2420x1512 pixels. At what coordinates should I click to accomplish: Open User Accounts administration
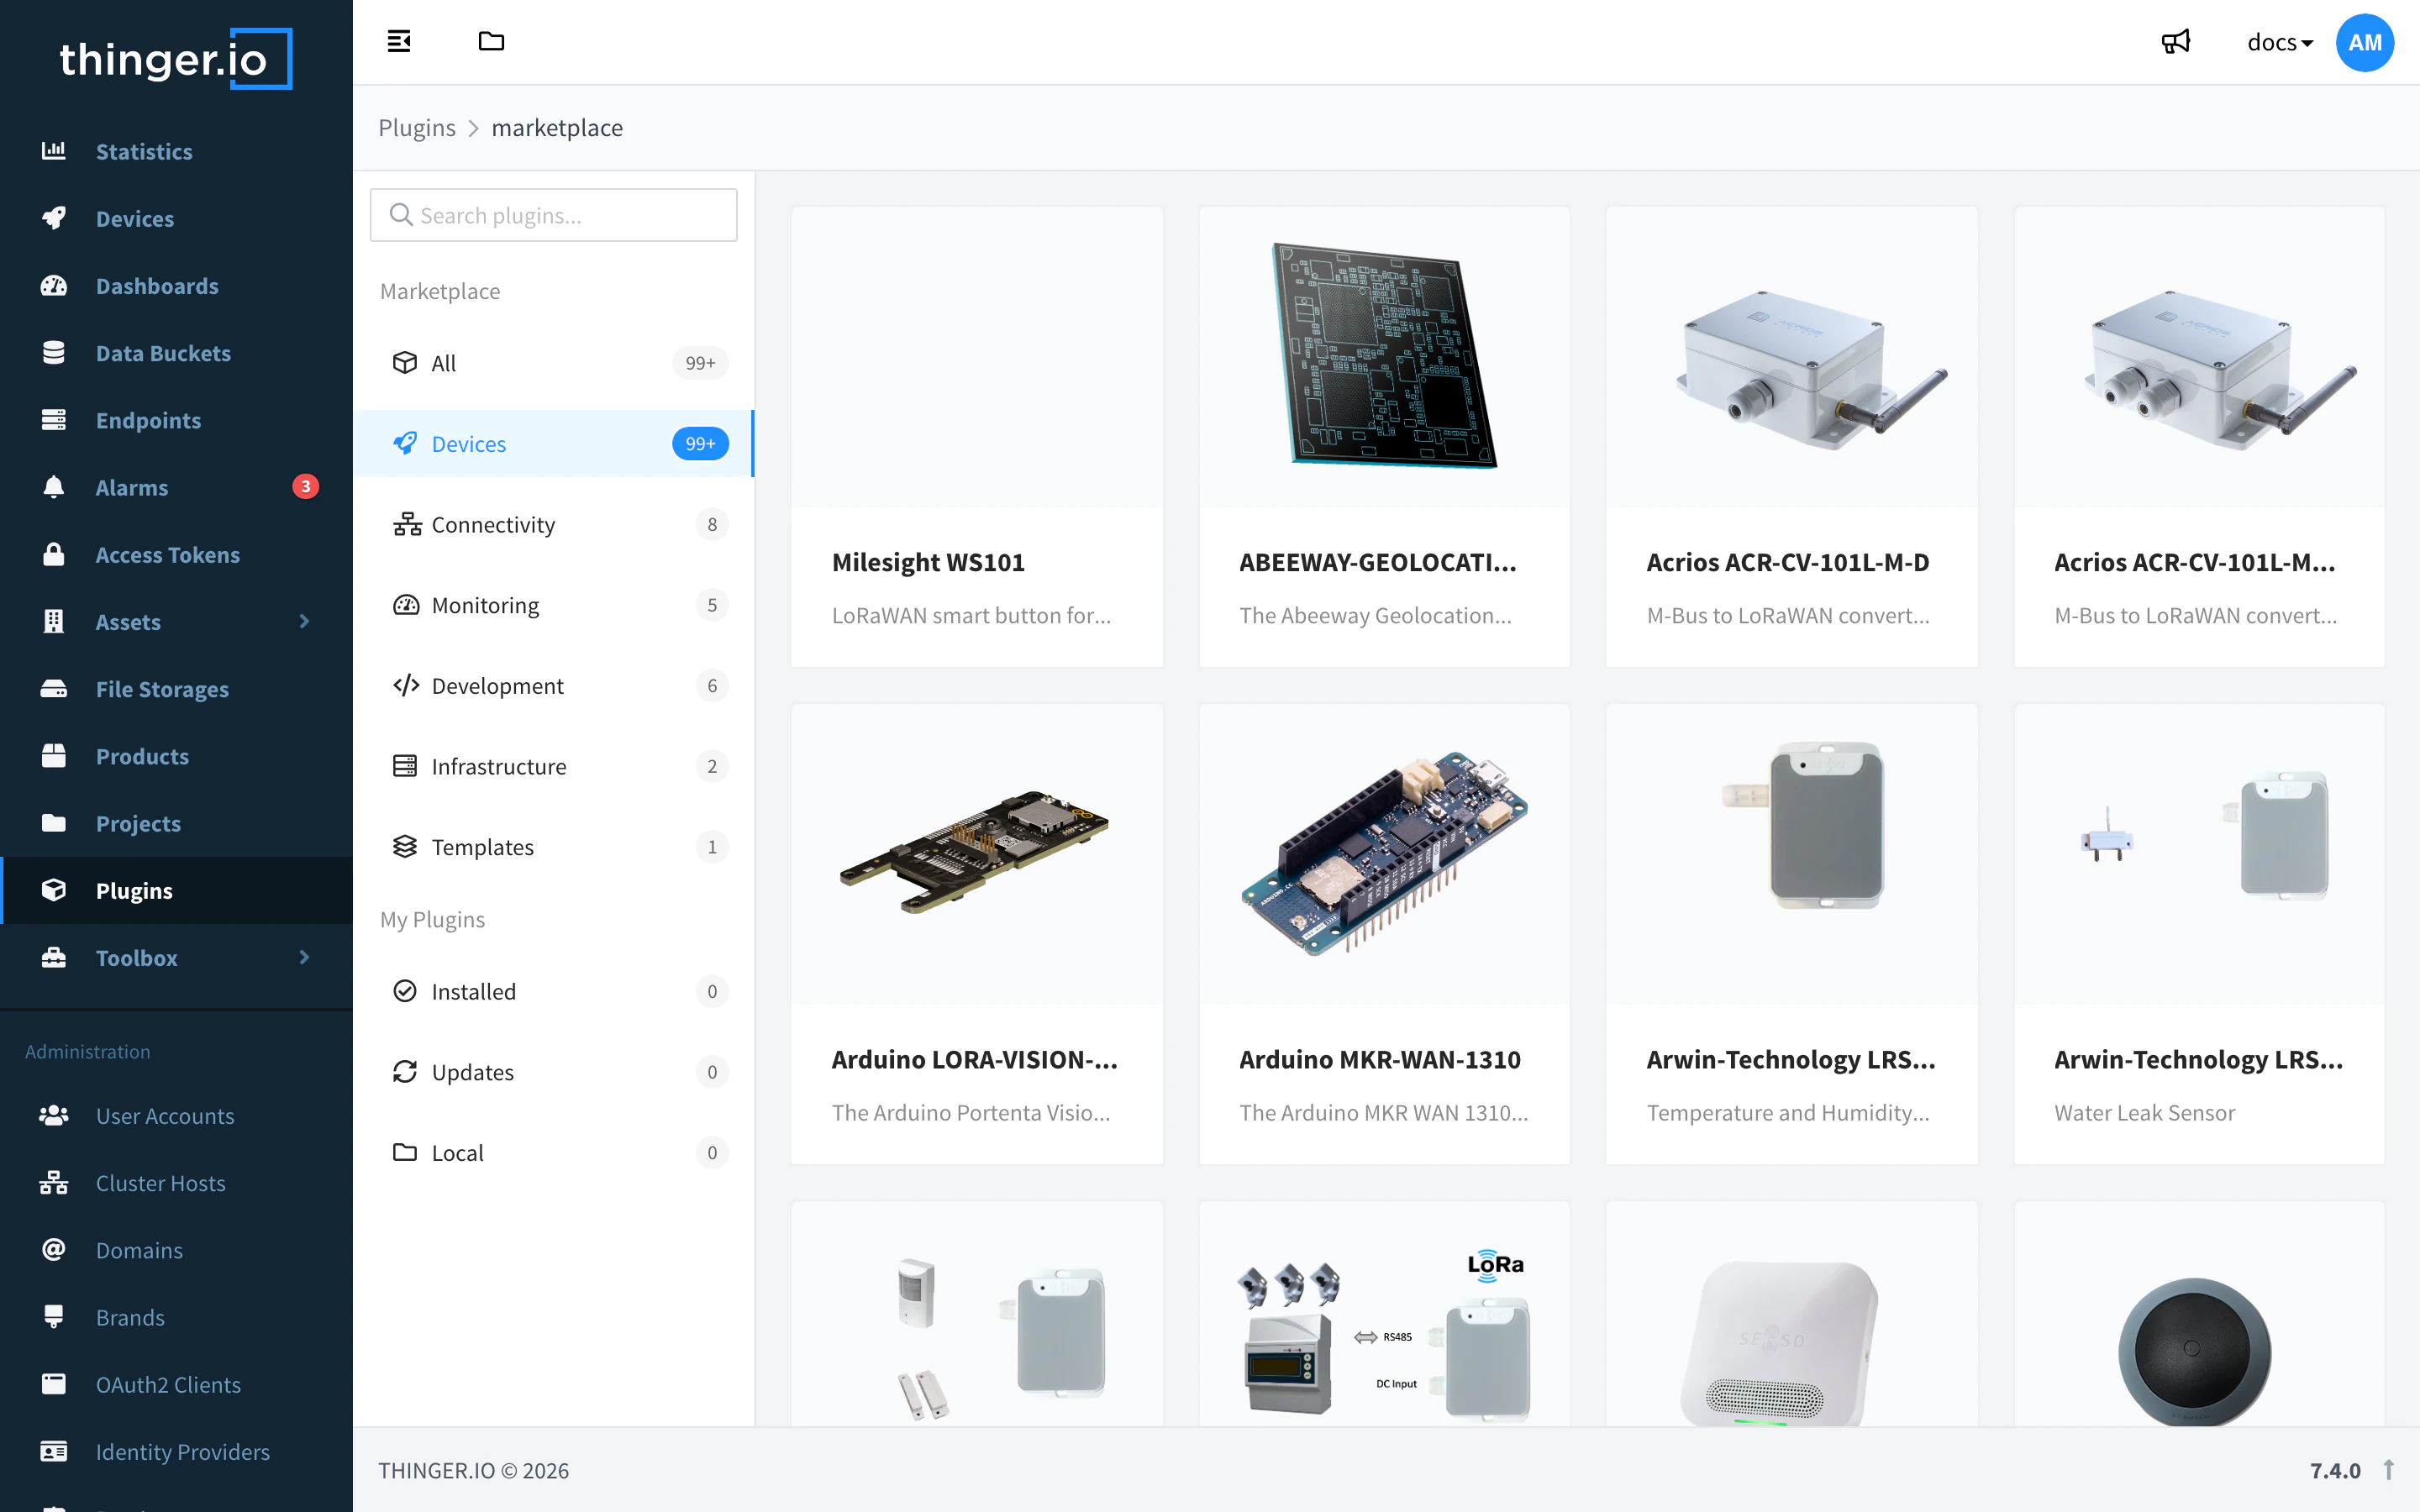click(x=176, y=1116)
